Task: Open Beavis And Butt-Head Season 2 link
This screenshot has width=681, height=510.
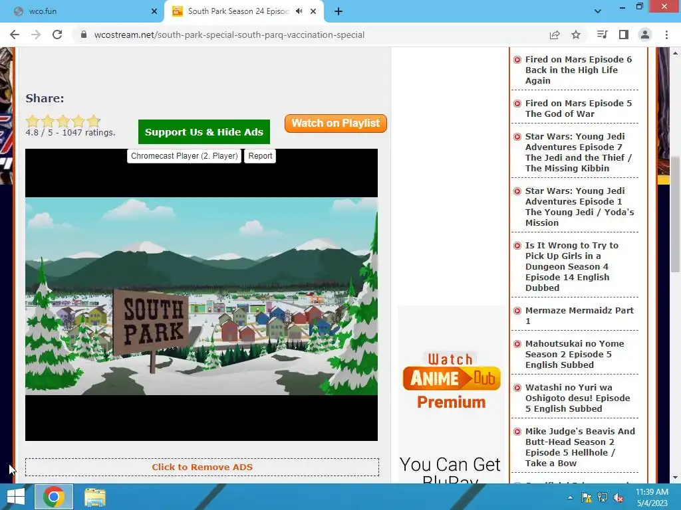Action: coord(580,447)
